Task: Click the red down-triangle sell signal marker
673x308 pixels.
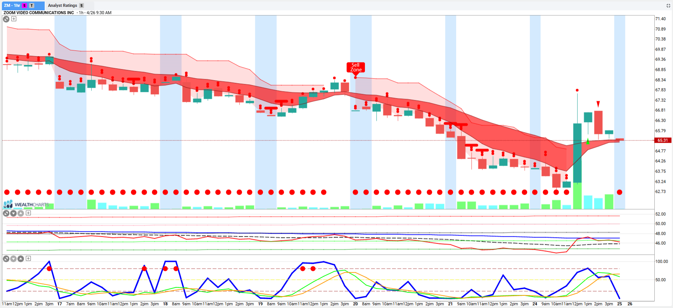Action: [x=598, y=104]
